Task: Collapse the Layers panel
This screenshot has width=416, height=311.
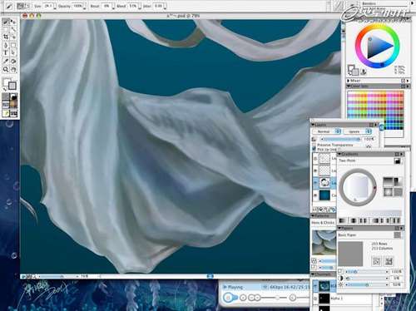Action: point(313,125)
